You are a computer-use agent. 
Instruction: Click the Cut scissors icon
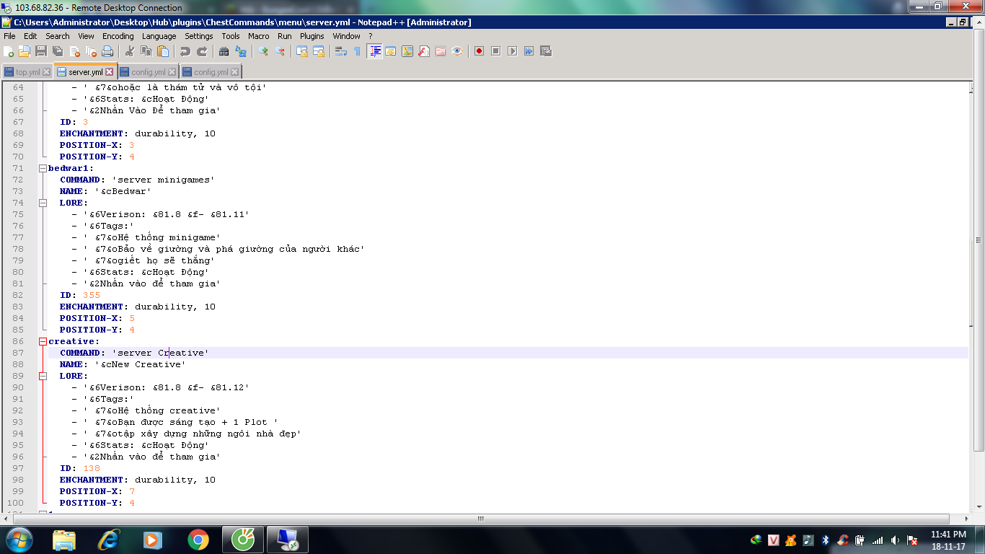click(x=130, y=51)
